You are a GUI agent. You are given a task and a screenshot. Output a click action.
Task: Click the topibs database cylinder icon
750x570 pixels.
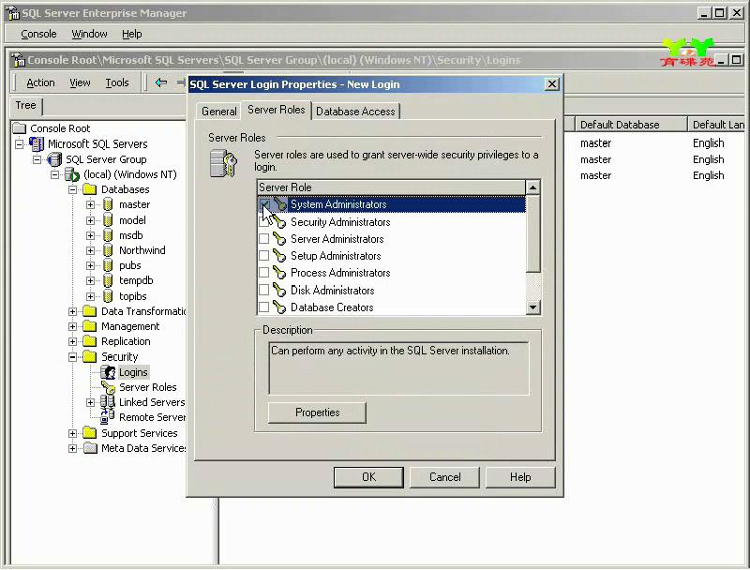[108, 296]
